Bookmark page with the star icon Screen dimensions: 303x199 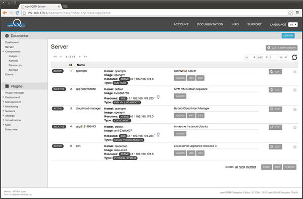(x=290, y=13)
